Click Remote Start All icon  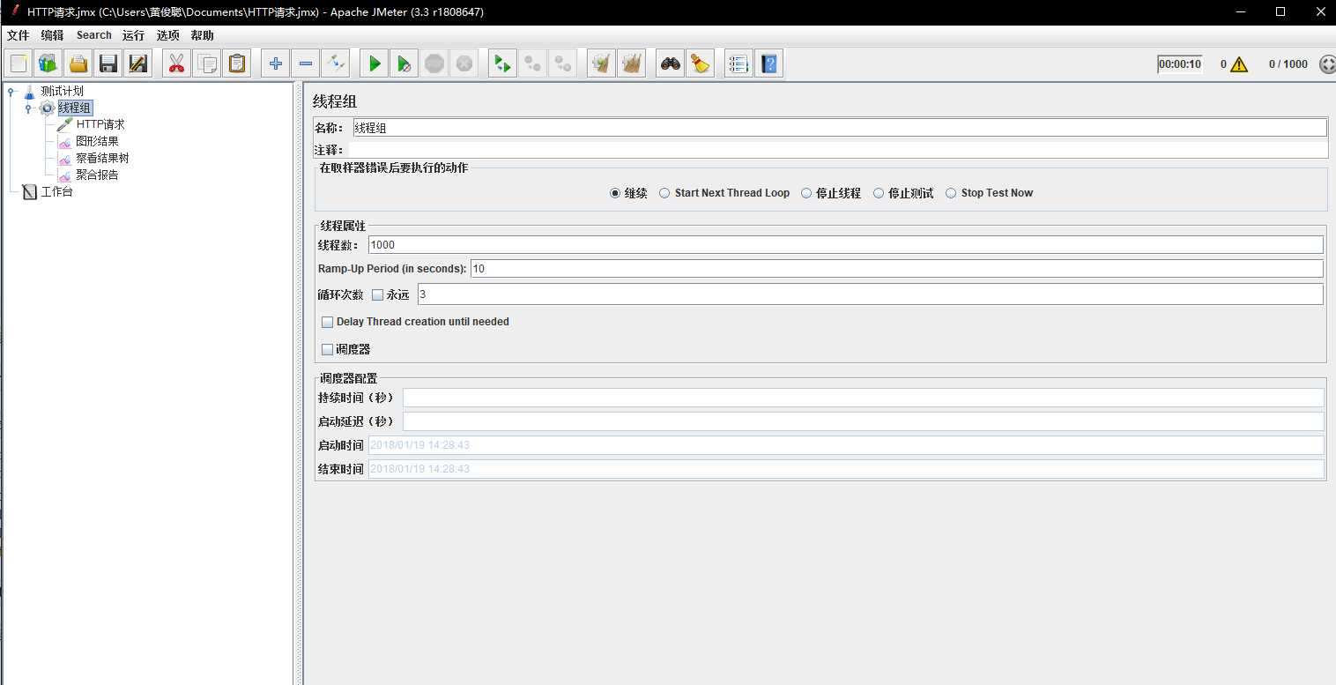click(503, 63)
